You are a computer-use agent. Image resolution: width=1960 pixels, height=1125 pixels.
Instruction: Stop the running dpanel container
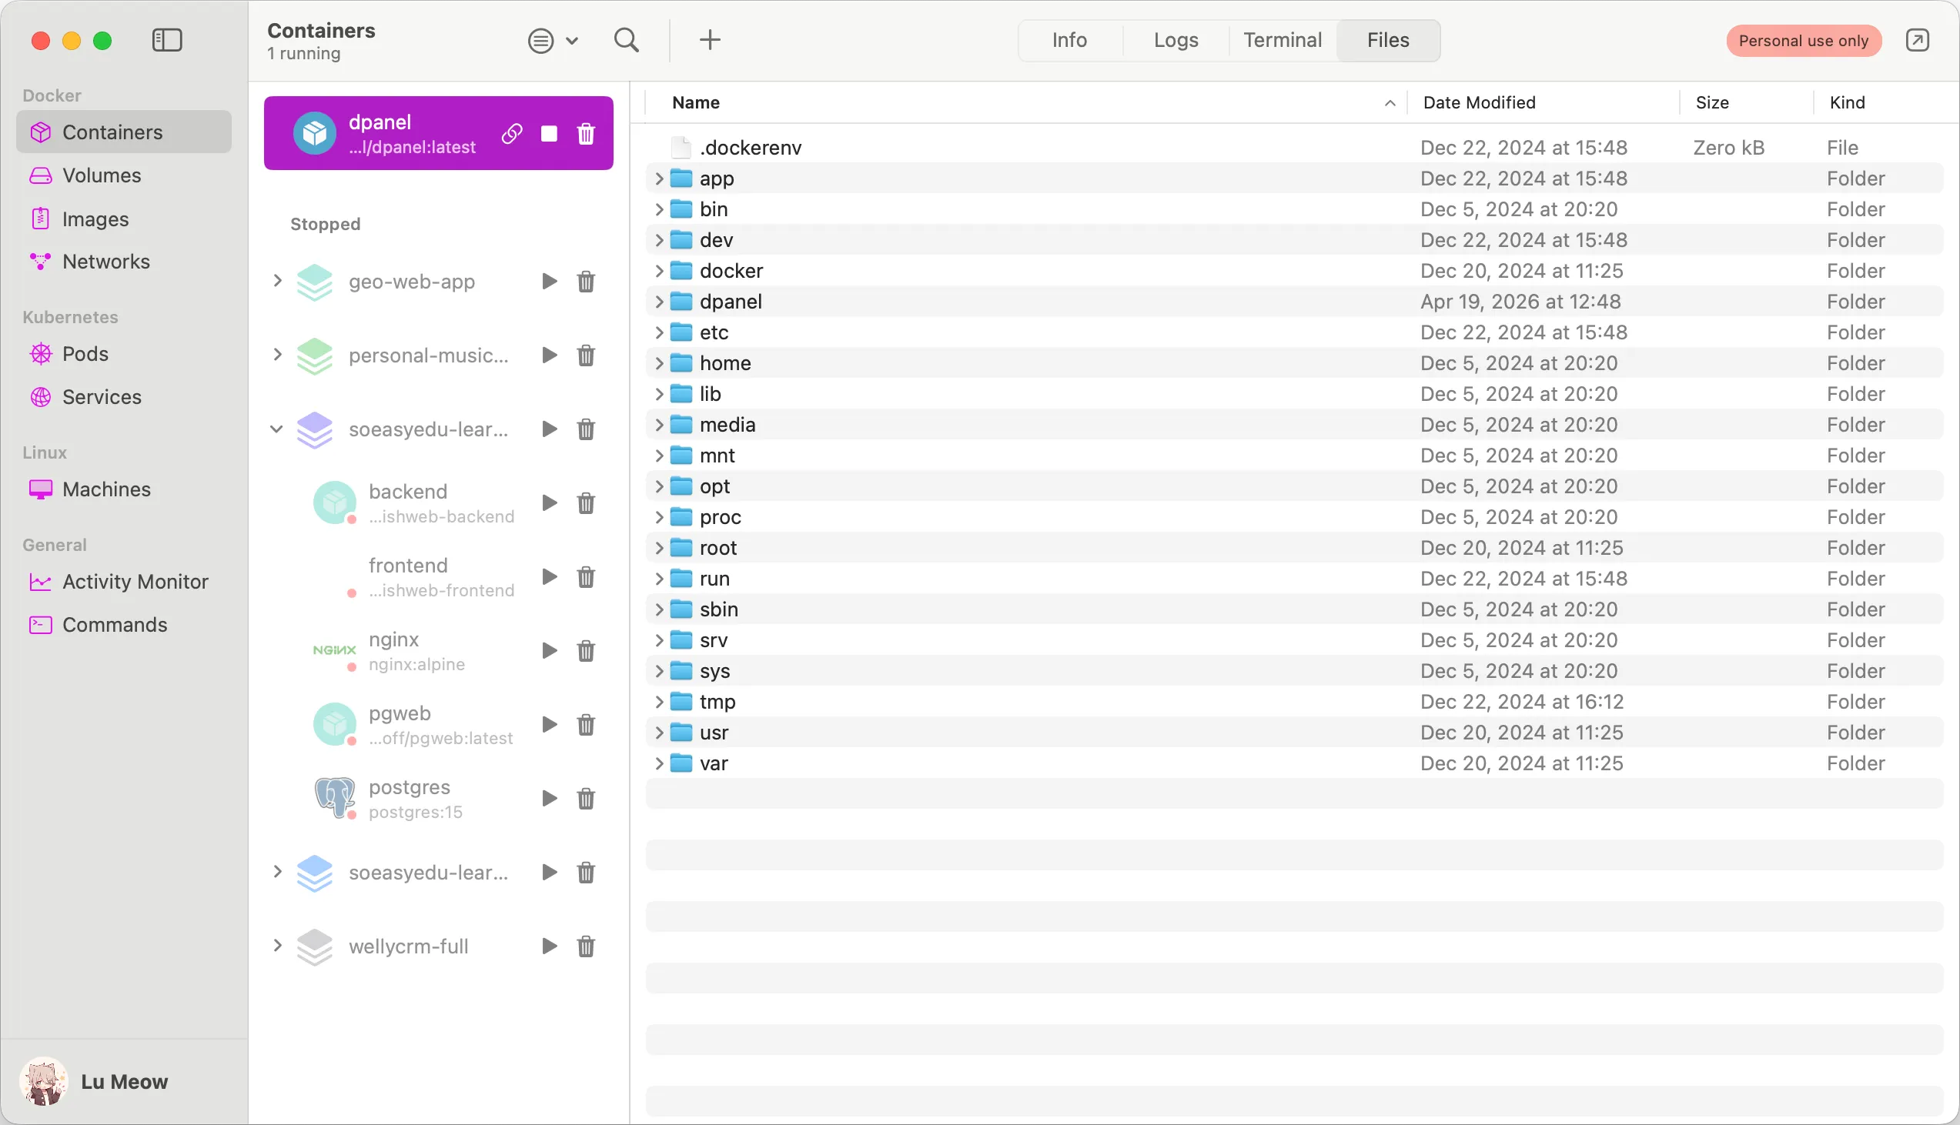coord(549,134)
